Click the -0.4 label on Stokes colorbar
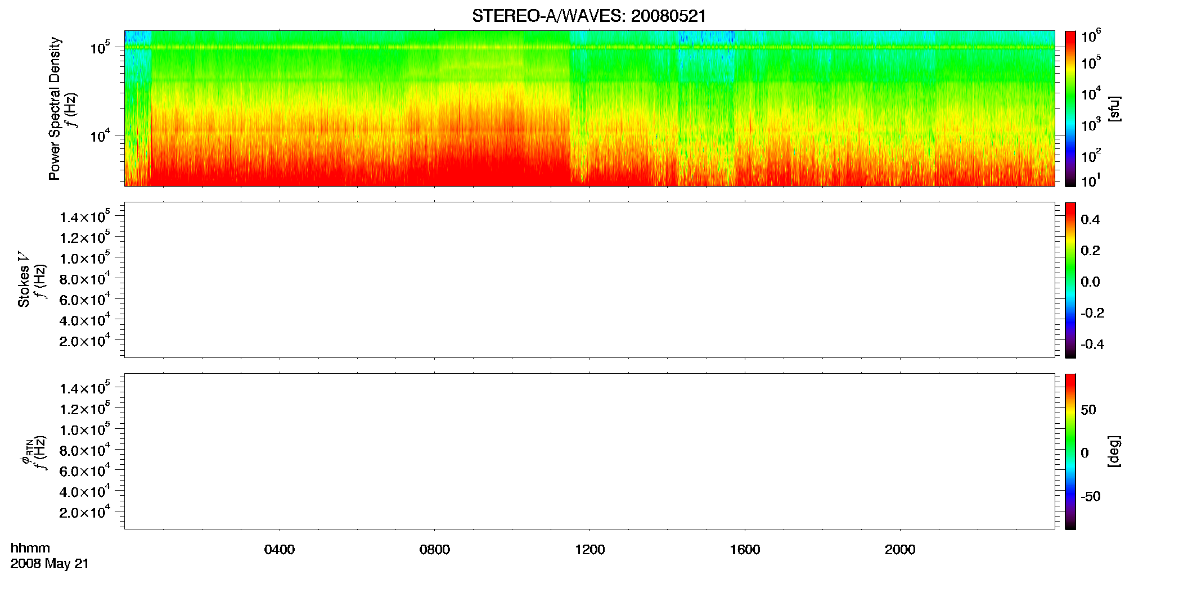 (1092, 345)
